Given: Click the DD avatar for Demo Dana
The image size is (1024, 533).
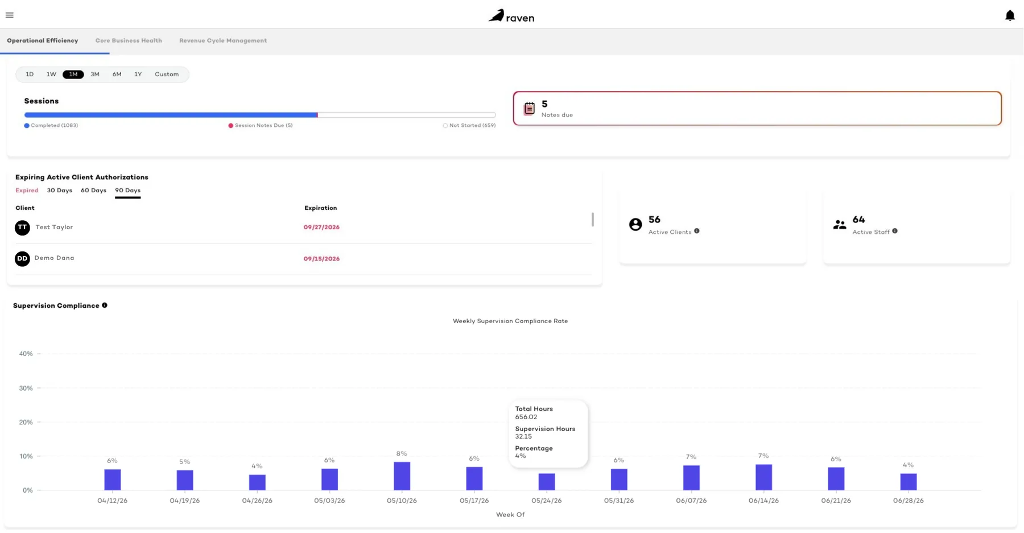Looking at the screenshot, I should point(22,259).
